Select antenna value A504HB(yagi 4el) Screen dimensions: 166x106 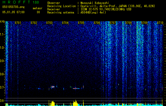(93, 12)
